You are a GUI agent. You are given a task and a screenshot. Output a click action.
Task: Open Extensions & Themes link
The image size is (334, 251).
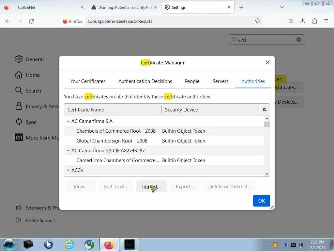pyautogui.click(x=38, y=208)
